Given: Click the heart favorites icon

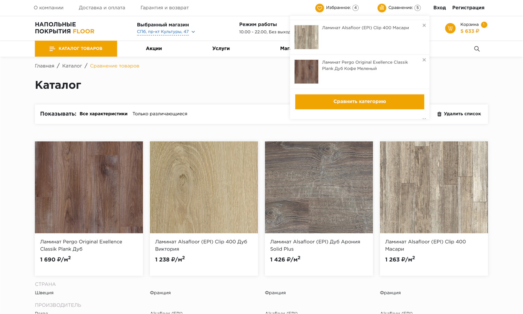Looking at the screenshot, I should (x=319, y=8).
